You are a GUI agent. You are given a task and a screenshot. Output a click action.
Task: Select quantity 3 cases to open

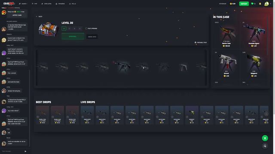click(x=74, y=29)
